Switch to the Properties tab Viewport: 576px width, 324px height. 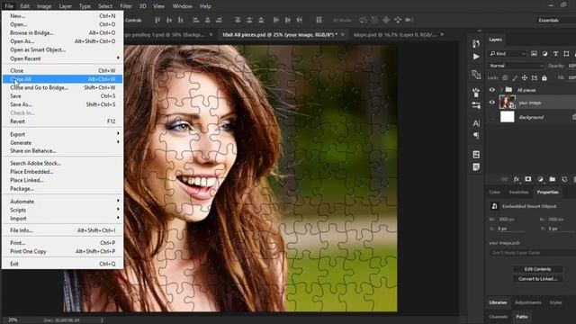[547, 192]
